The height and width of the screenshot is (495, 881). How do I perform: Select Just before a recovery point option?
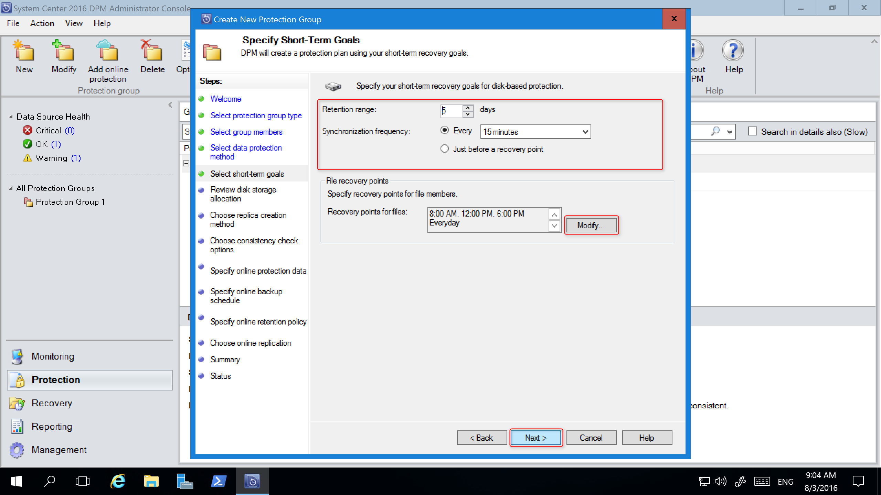(x=445, y=148)
